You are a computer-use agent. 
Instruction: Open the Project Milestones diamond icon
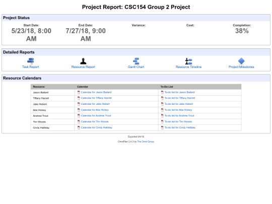click(x=241, y=61)
